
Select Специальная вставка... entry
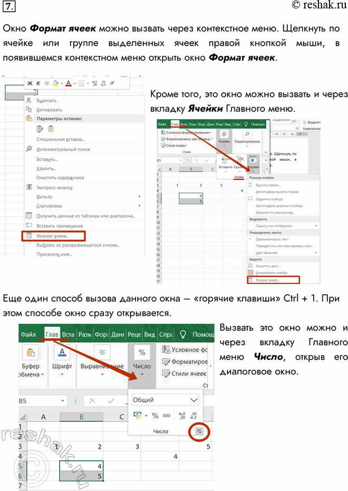pos(61,139)
